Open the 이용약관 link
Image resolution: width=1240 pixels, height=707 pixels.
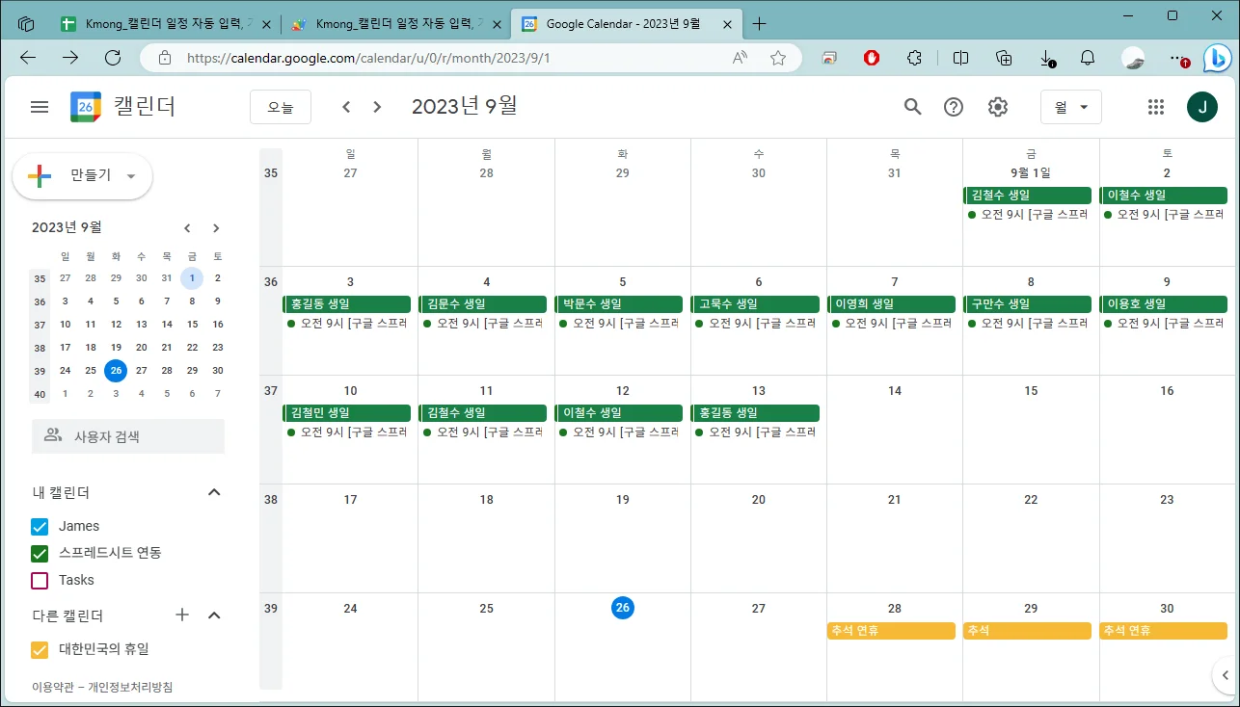(53, 687)
